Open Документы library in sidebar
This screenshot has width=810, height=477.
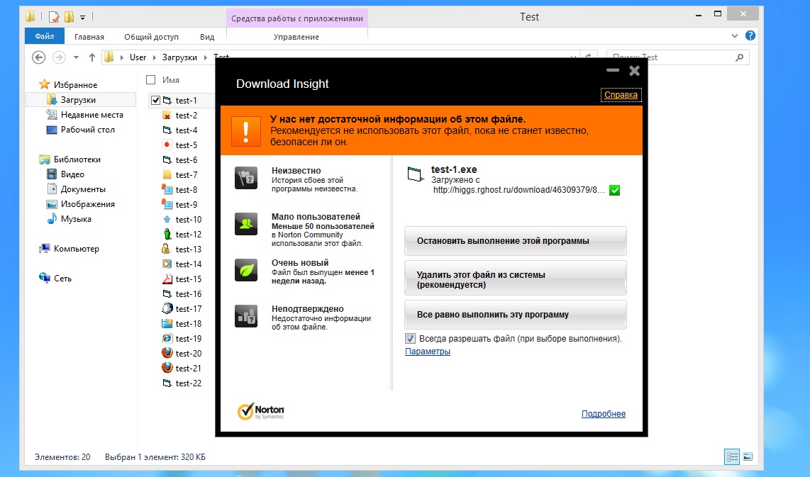[83, 189]
